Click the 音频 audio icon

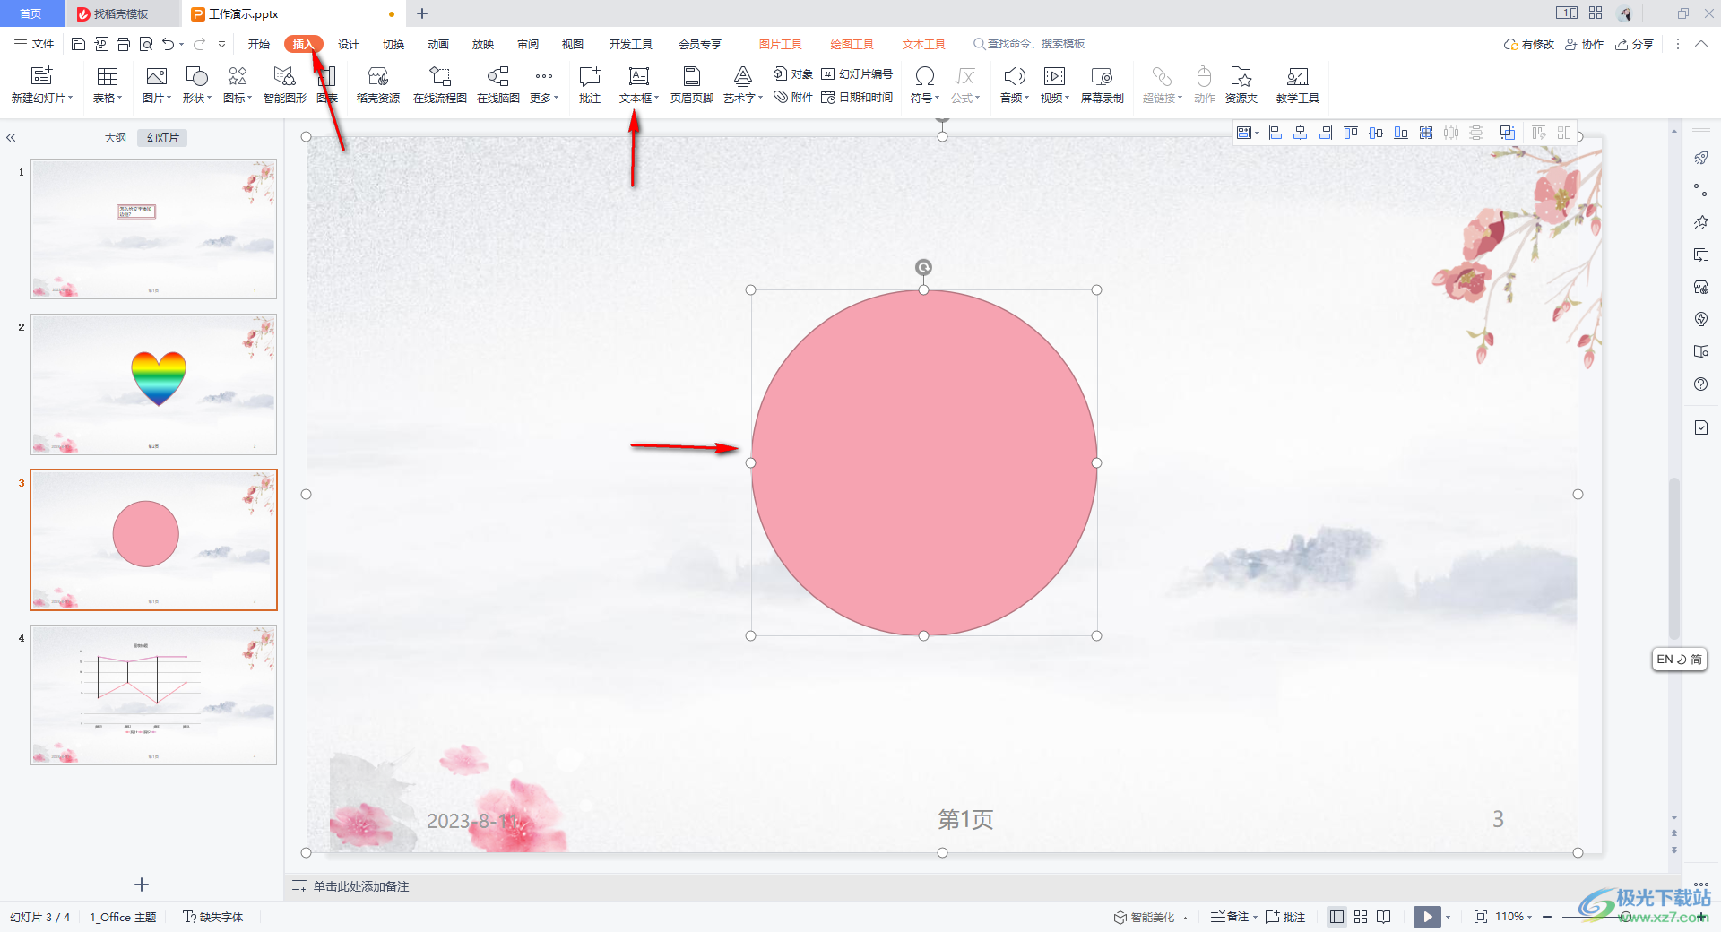pyautogui.click(x=1015, y=76)
